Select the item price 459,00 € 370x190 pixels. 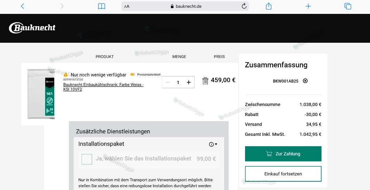point(223,80)
